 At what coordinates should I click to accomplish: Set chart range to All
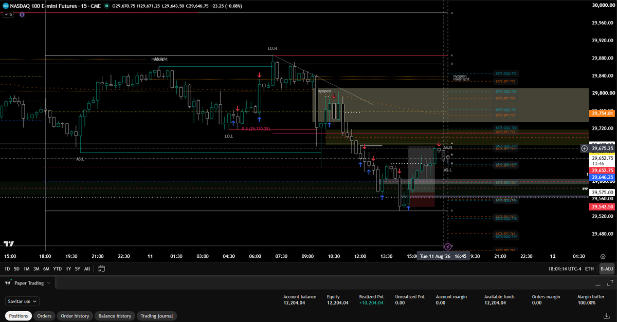tap(87, 269)
